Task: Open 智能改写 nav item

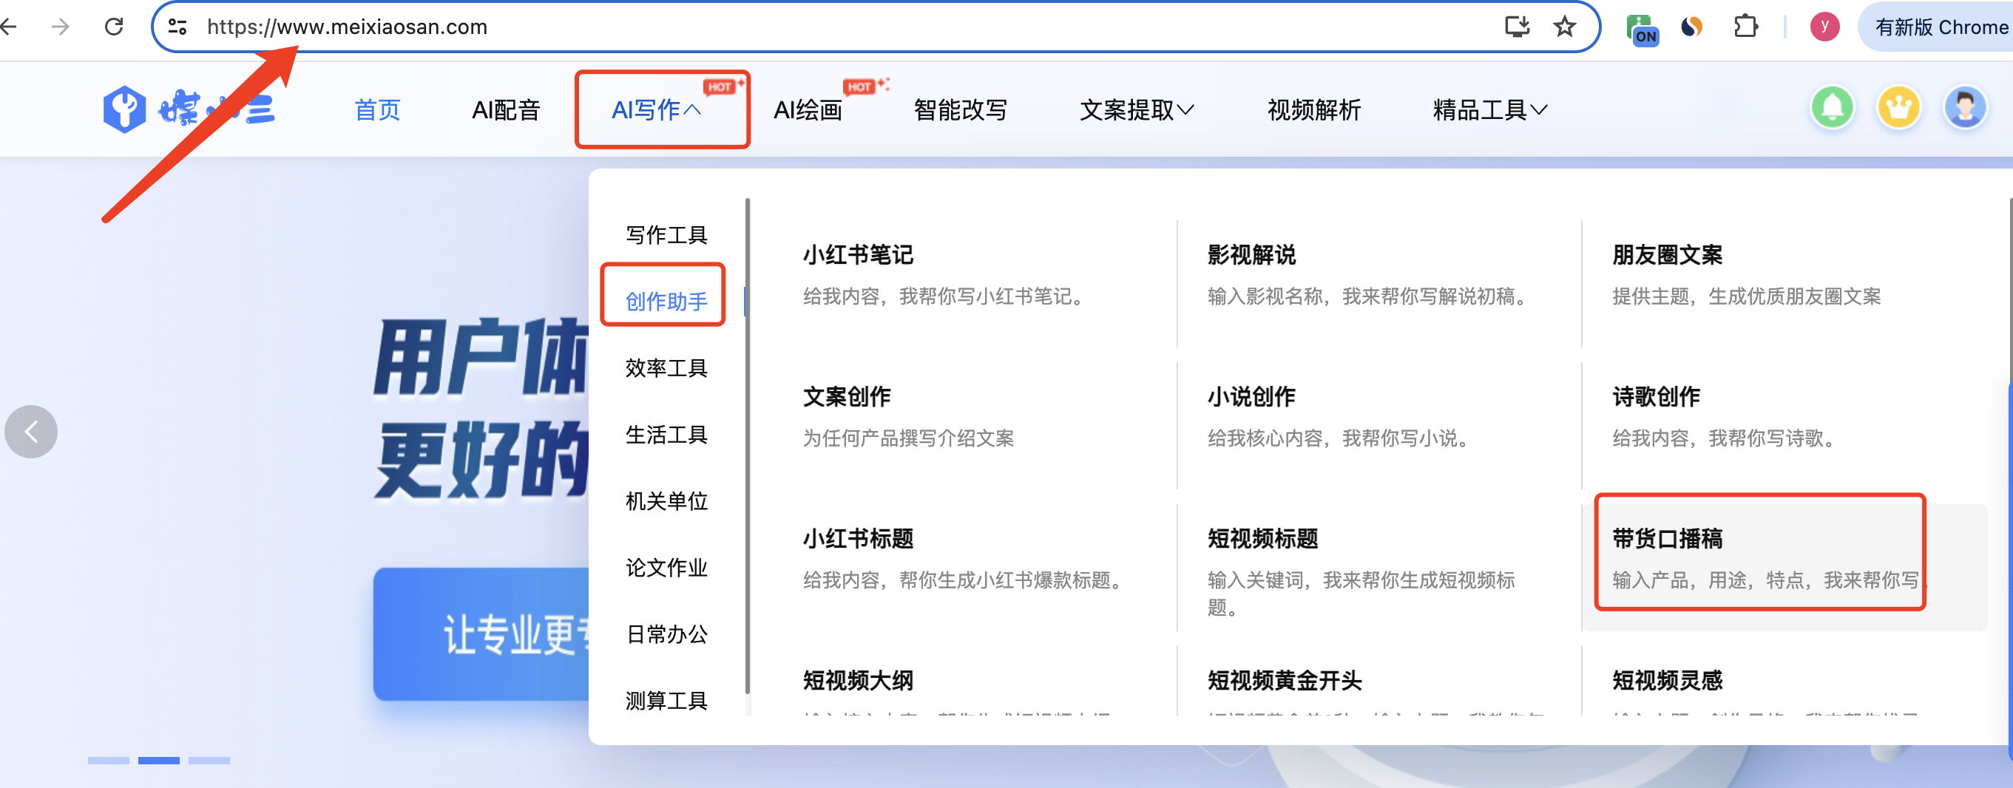Action: coord(961,110)
